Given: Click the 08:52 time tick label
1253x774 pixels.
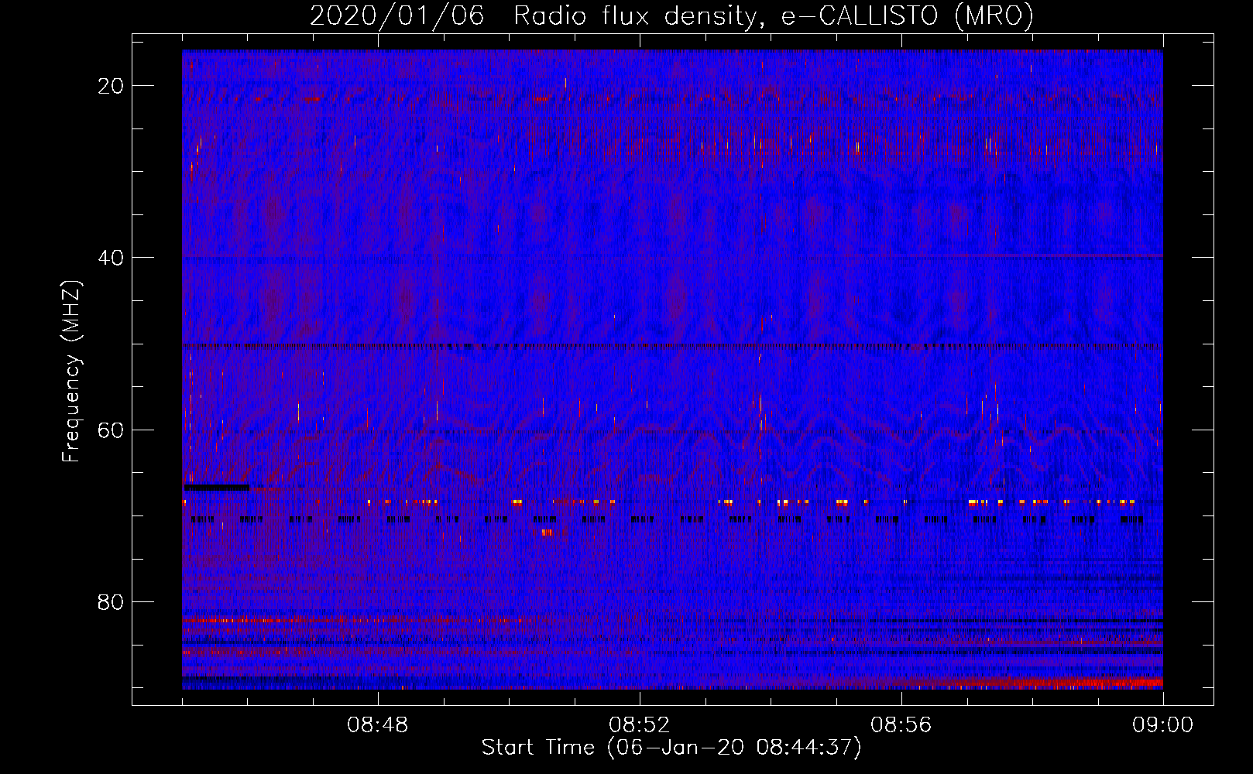Looking at the screenshot, I should (639, 725).
